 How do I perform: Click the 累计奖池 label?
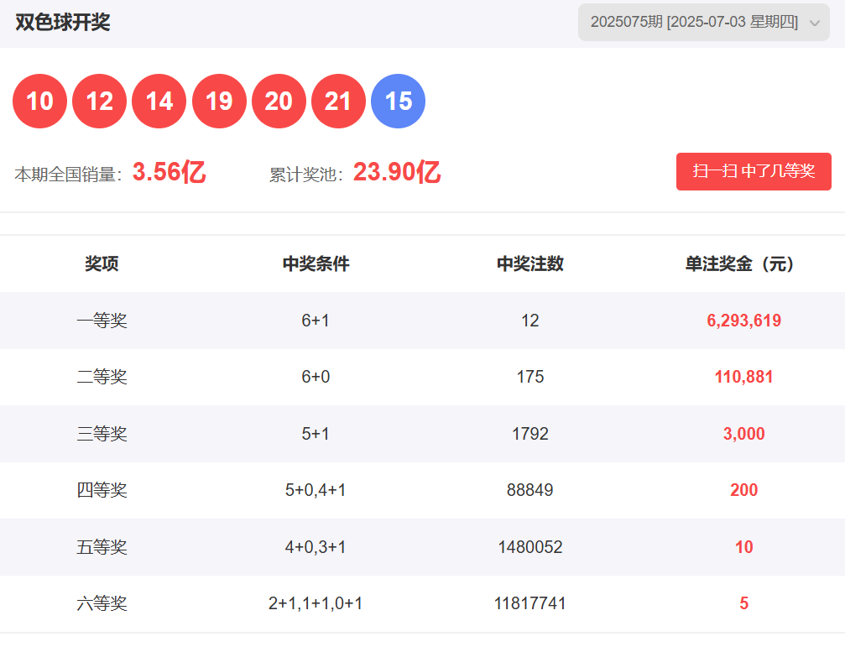click(x=305, y=175)
